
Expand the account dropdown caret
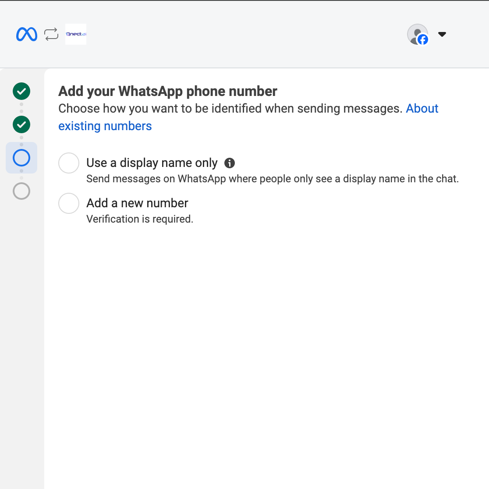point(442,34)
